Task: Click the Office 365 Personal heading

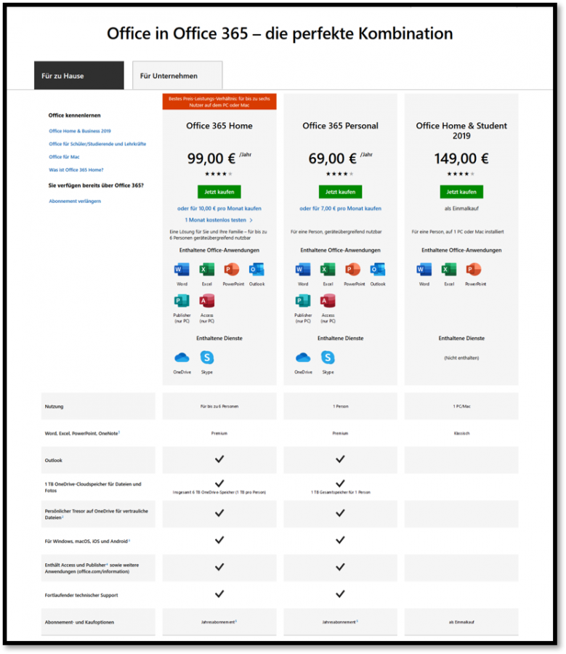Action: click(340, 126)
